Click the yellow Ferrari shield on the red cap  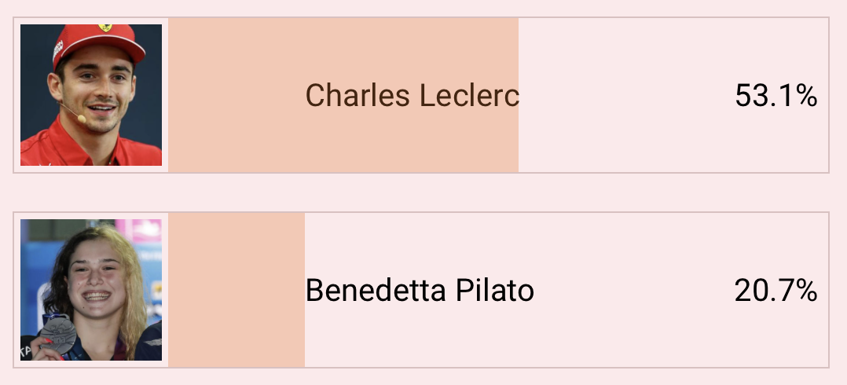point(105,27)
